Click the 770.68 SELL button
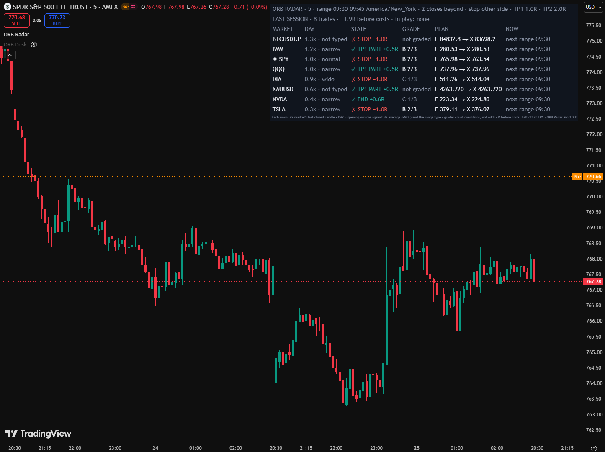The width and height of the screenshot is (605, 452). 17,21
